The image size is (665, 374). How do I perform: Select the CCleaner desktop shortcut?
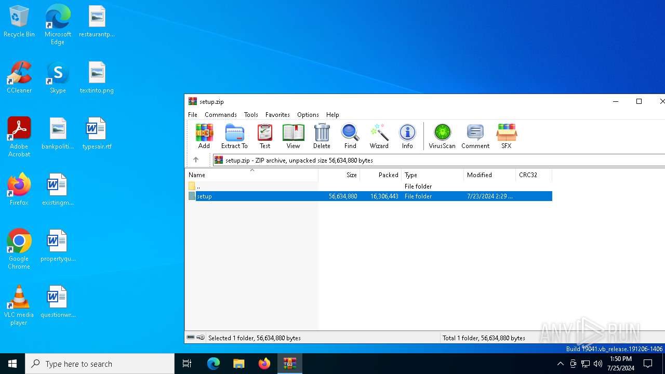[19, 77]
